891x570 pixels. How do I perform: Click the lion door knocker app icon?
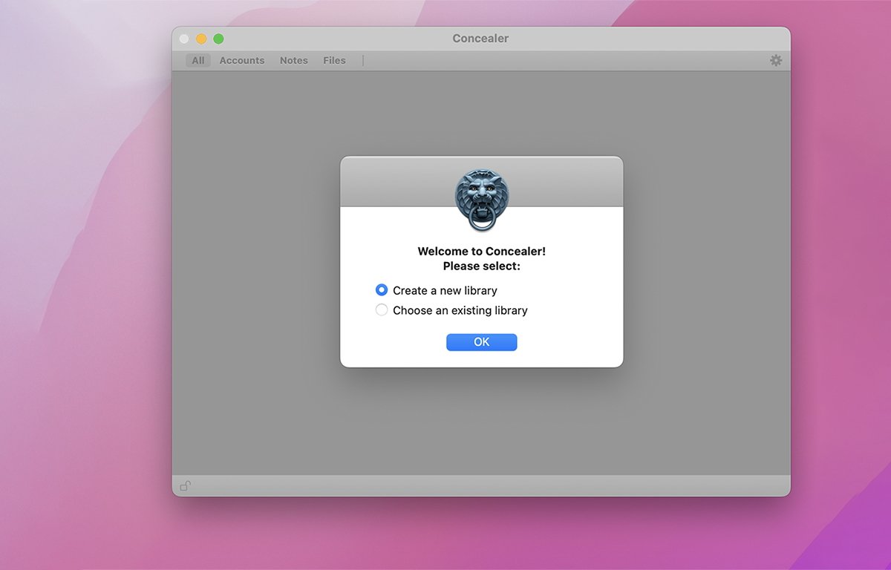482,200
